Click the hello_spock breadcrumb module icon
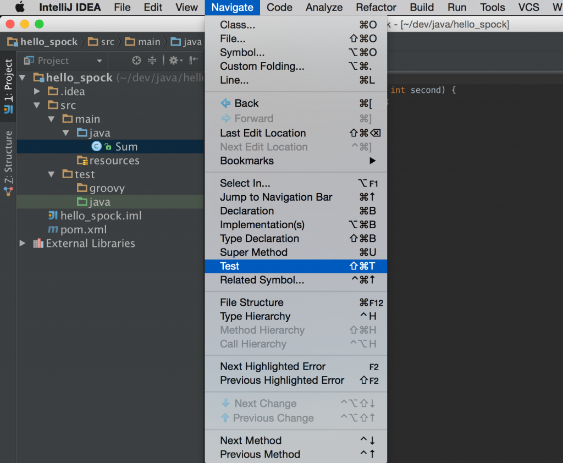 pyautogui.click(x=13, y=42)
